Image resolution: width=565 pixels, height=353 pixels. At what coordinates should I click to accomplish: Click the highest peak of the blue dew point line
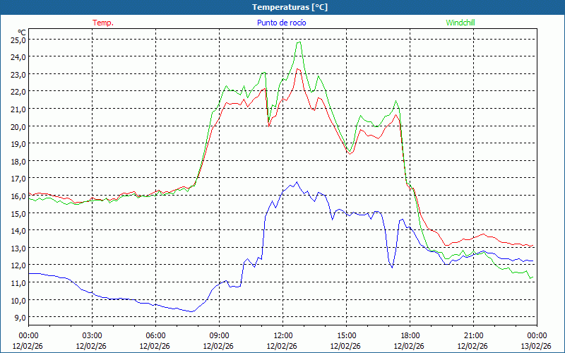pos(297,182)
